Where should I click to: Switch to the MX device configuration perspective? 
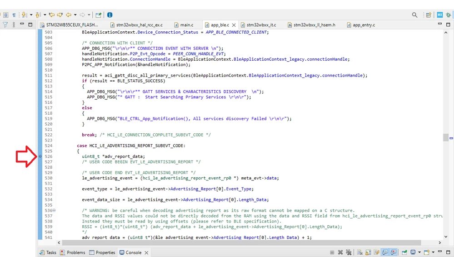coord(440,15)
